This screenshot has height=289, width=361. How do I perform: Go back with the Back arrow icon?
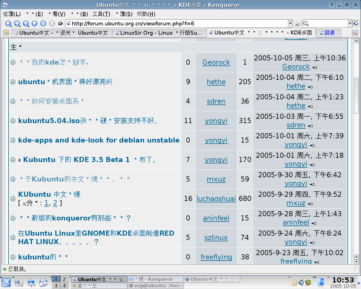(x=8, y=23)
